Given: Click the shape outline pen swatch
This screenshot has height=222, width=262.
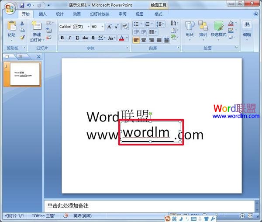Looking at the screenshot, I should [231, 30].
